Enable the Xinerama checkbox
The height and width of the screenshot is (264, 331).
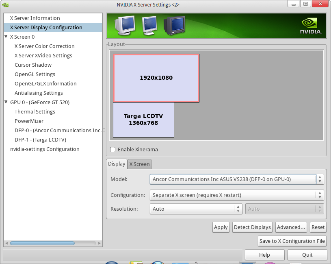click(x=113, y=150)
